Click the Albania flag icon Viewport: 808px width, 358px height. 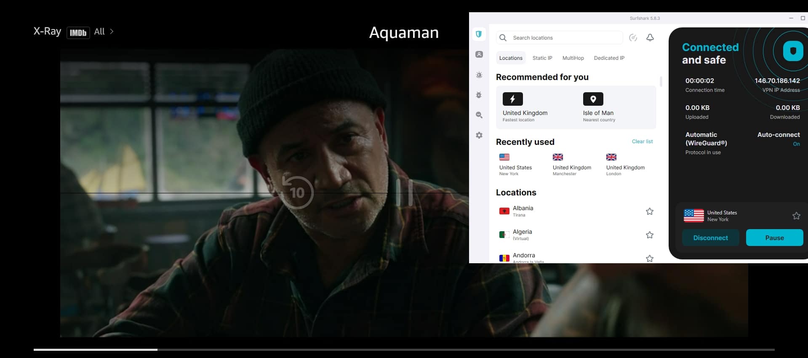tap(504, 211)
